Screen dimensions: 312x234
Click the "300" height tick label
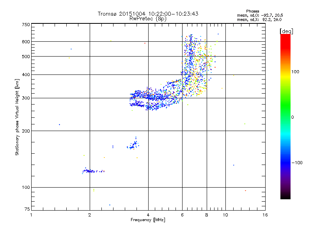click(x=26, y=98)
